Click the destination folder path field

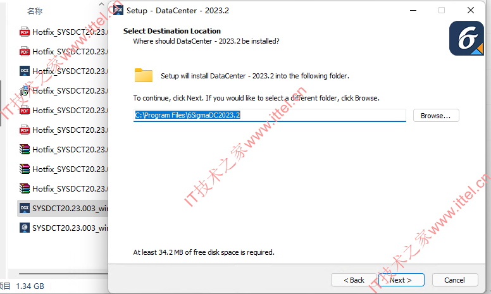click(x=270, y=115)
